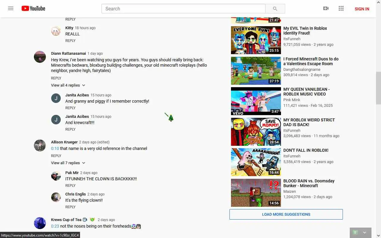
Task: Reply to Kitty's REALLL comment
Action: (x=71, y=41)
